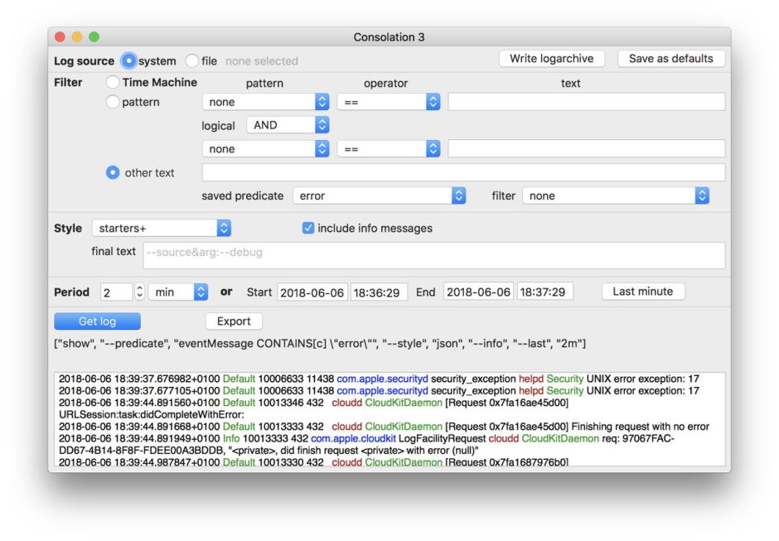Click the Export button
Screen dimensions: 779x541
(234, 321)
